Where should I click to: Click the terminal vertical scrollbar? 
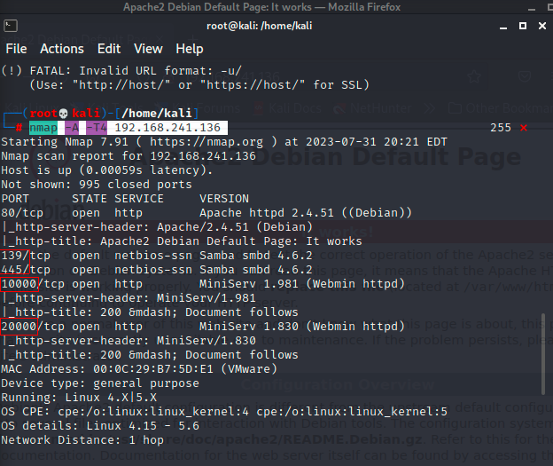543,353
